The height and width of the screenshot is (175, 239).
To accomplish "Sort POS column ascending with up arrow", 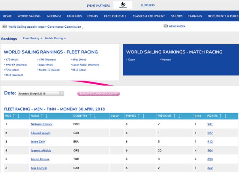I will coord(14,116).
